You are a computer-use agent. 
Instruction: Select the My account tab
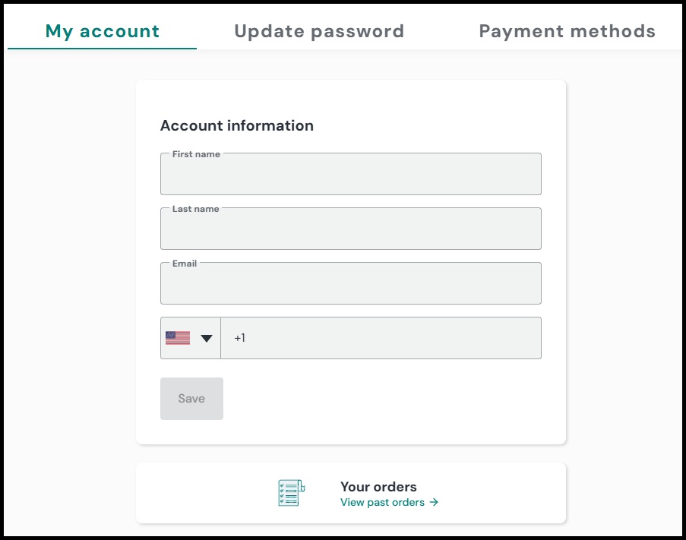coord(102,30)
